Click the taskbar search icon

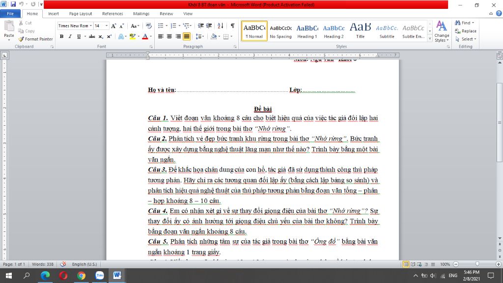[x=27, y=275]
